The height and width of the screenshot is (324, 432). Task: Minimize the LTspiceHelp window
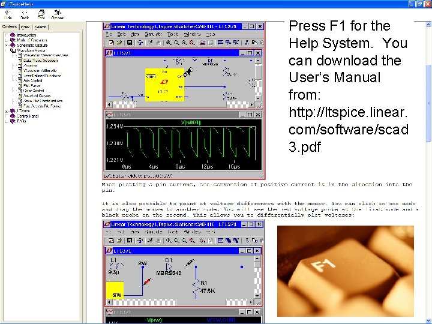click(412, 4)
